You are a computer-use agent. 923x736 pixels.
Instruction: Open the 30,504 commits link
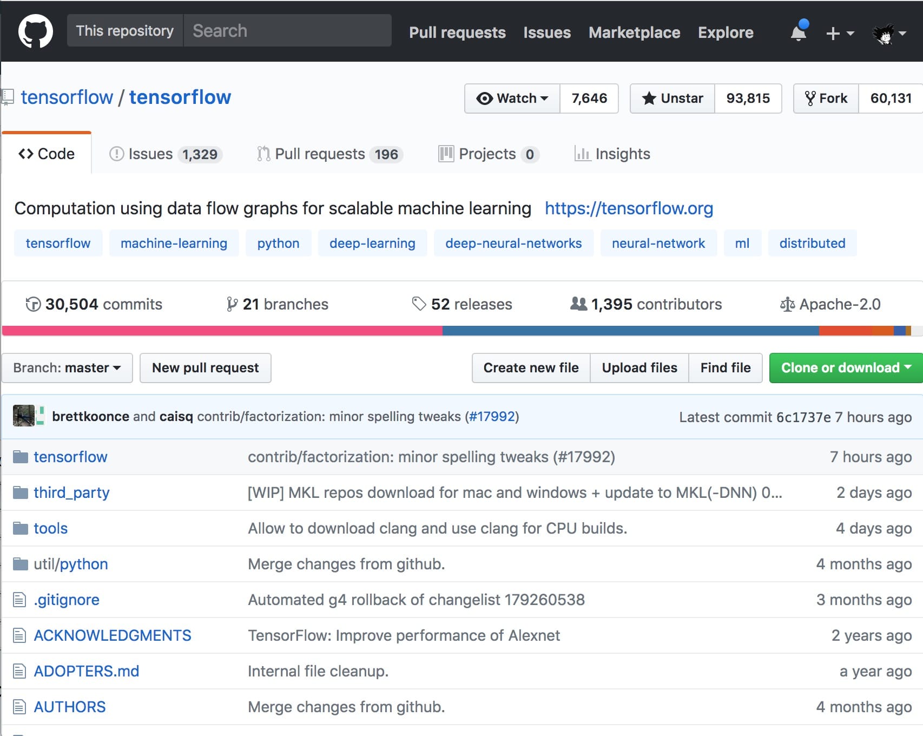pos(94,304)
